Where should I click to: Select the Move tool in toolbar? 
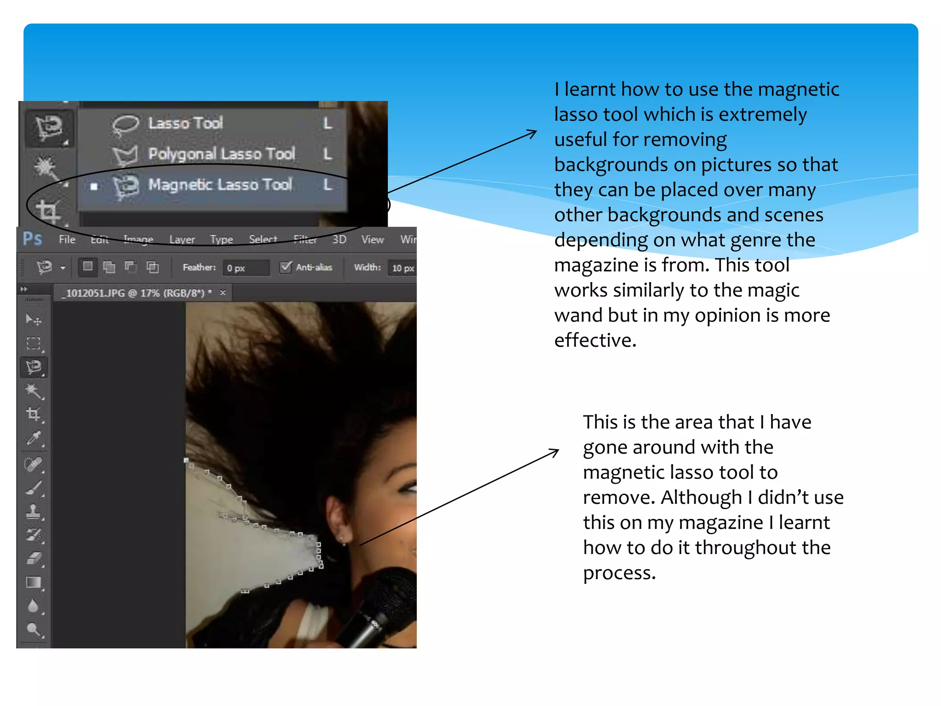click(x=34, y=319)
